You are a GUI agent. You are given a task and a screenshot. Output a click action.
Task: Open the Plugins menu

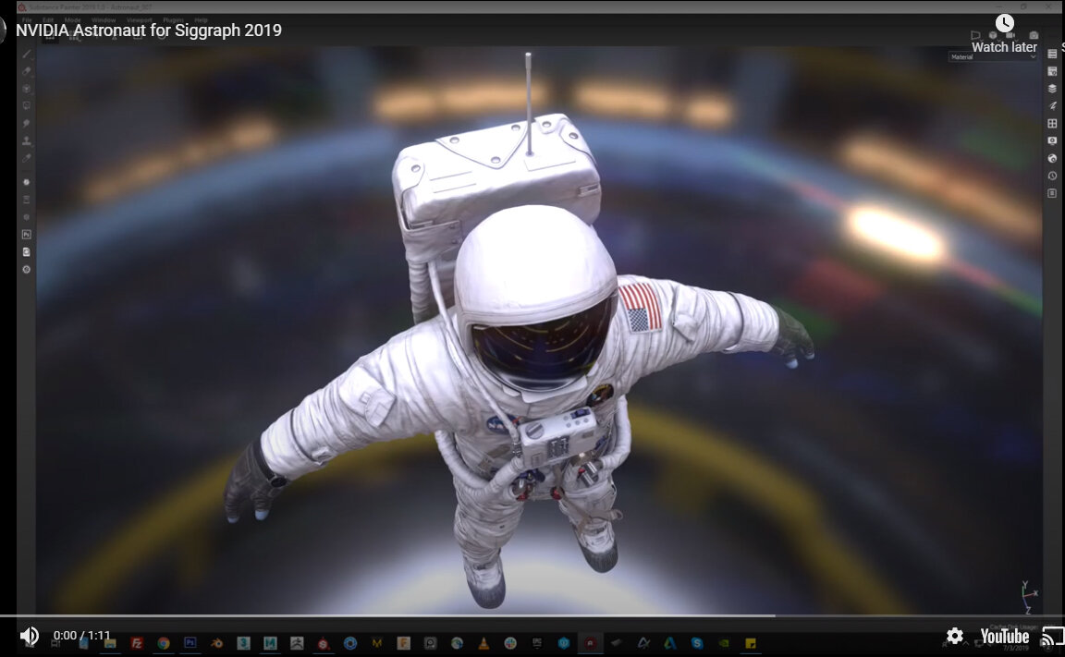pyautogui.click(x=174, y=20)
